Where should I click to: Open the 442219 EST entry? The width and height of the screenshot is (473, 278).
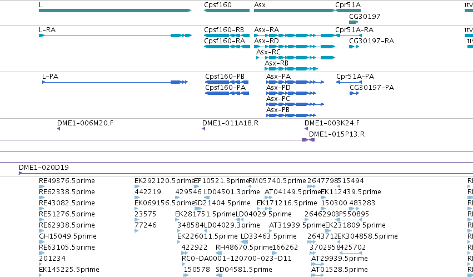(137, 198)
